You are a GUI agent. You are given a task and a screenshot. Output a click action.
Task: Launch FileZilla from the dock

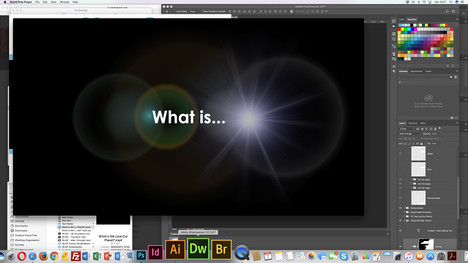76,256
